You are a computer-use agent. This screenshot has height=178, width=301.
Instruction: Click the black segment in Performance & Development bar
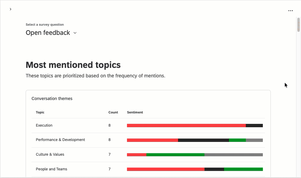click(203, 140)
